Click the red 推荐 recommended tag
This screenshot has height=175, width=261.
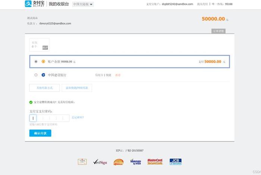tap(118, 75)
